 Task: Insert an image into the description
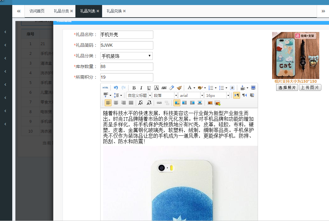tap(211, 103)
